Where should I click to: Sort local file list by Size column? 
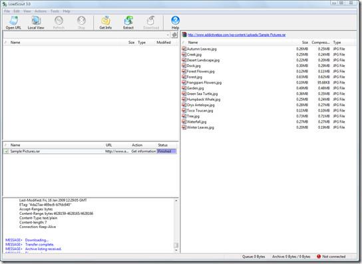point(131,42)
